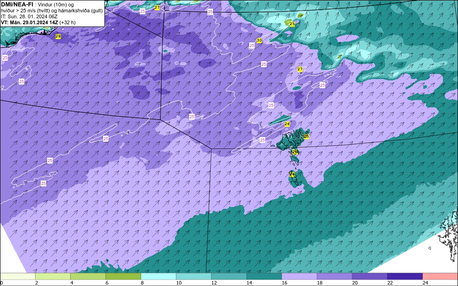Click the 'Vindur (10m) og' caption text
The height and width of the screenshot is (286, 458).
tap(56, 5)
